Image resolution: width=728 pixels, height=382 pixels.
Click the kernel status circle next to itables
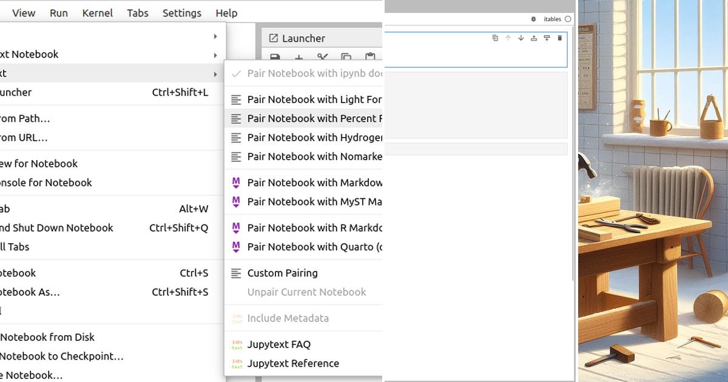tap(568, 19)
